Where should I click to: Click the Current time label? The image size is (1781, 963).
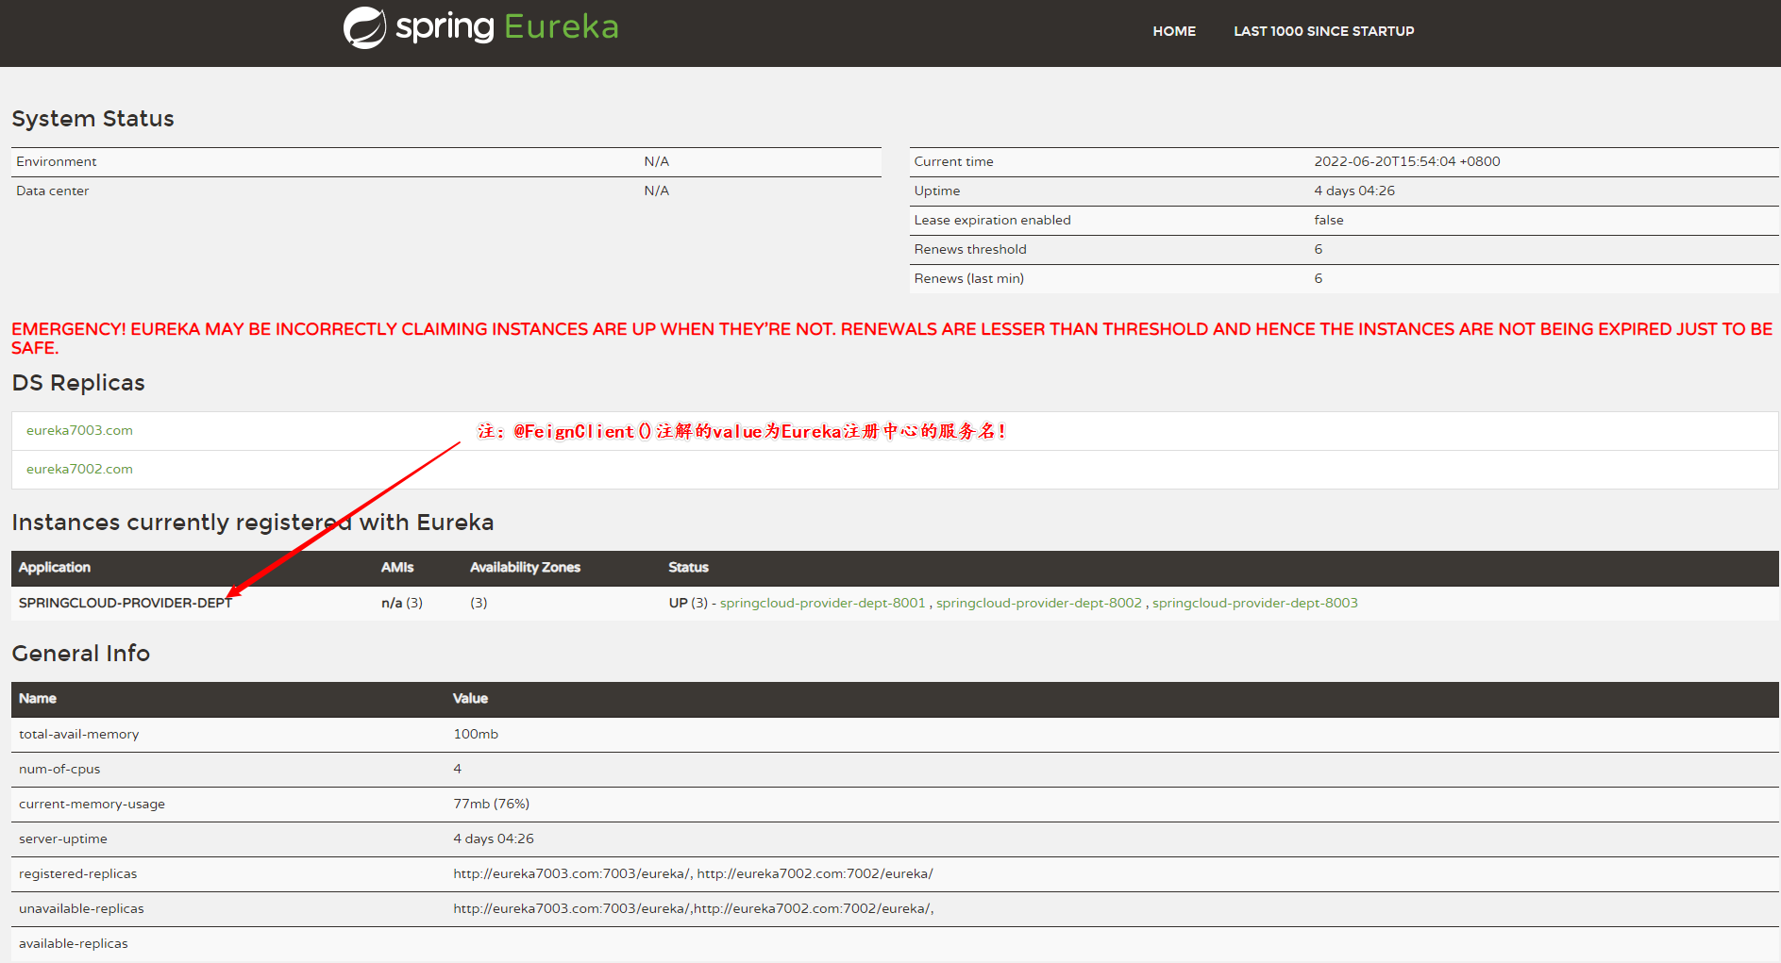coord(953,161)
